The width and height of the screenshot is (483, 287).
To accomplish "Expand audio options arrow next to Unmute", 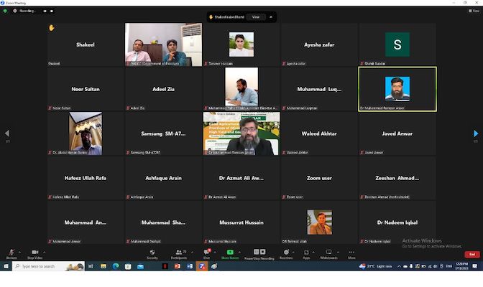I will tap(20, 252).
